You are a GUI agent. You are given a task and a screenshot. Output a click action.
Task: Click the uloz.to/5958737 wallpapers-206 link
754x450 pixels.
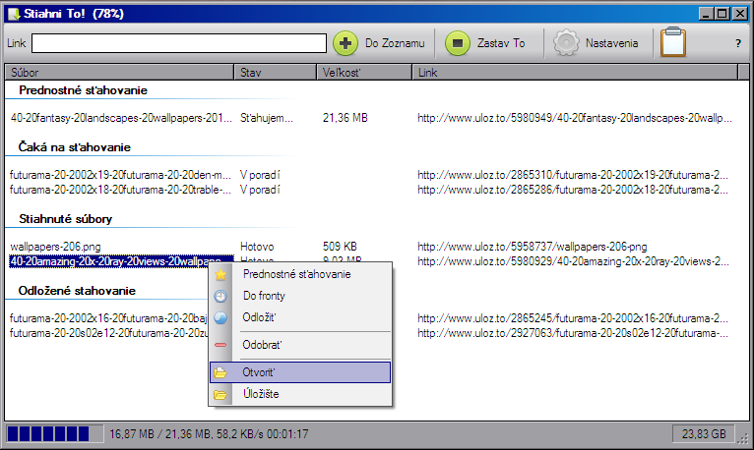pos(532,247)
